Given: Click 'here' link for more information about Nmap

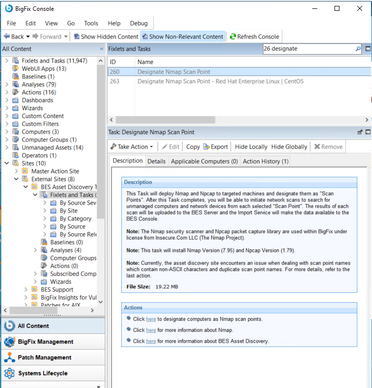Looking at the screenshot, I should click(x=151, y=330).
